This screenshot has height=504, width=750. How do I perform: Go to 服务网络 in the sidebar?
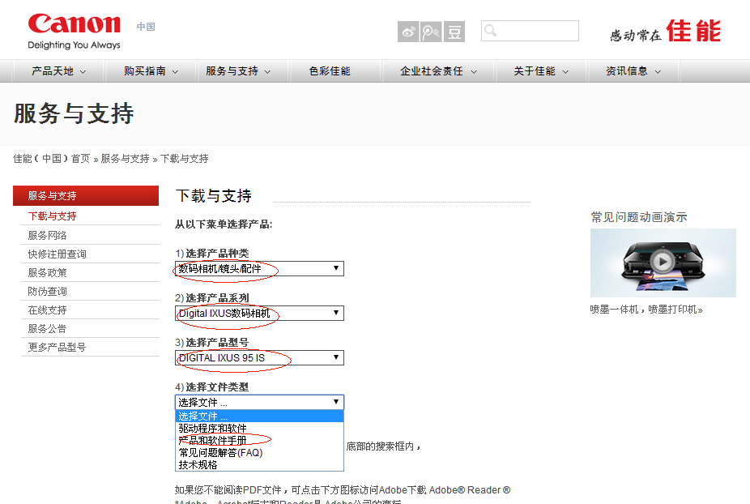pyautogui.click(x=48, y=235)
